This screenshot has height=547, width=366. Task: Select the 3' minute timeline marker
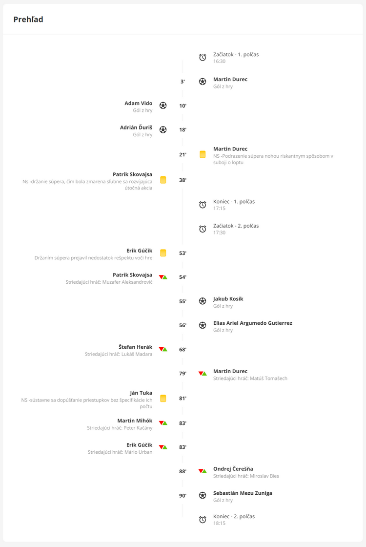(183, 82)
